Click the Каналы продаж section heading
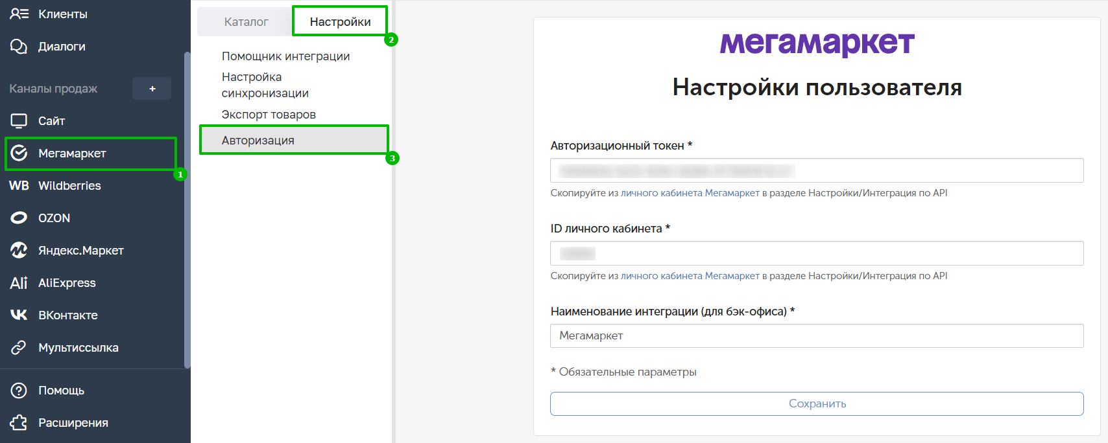1108x443 pixels. [x=53, y=89]
